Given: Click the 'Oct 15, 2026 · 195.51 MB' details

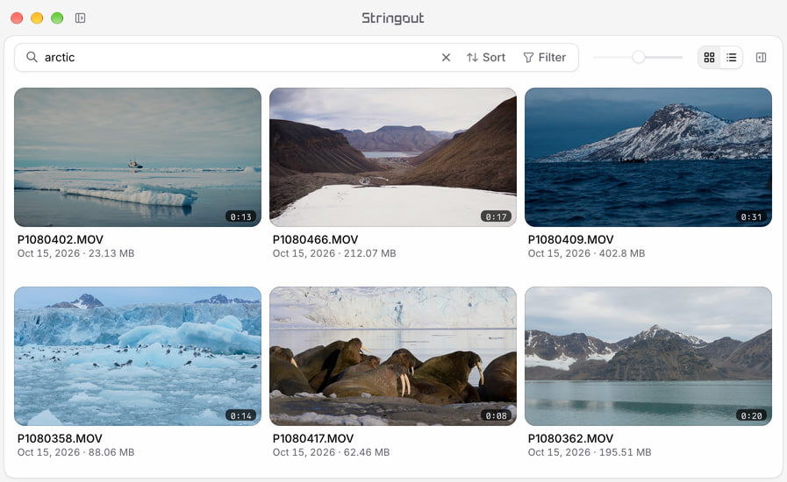Looking at the screenshot, I should (590, 452).
